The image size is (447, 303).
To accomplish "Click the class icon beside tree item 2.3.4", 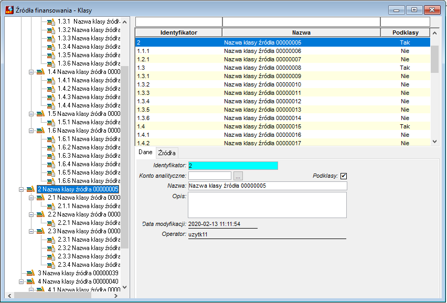I will tap(51, 265).
